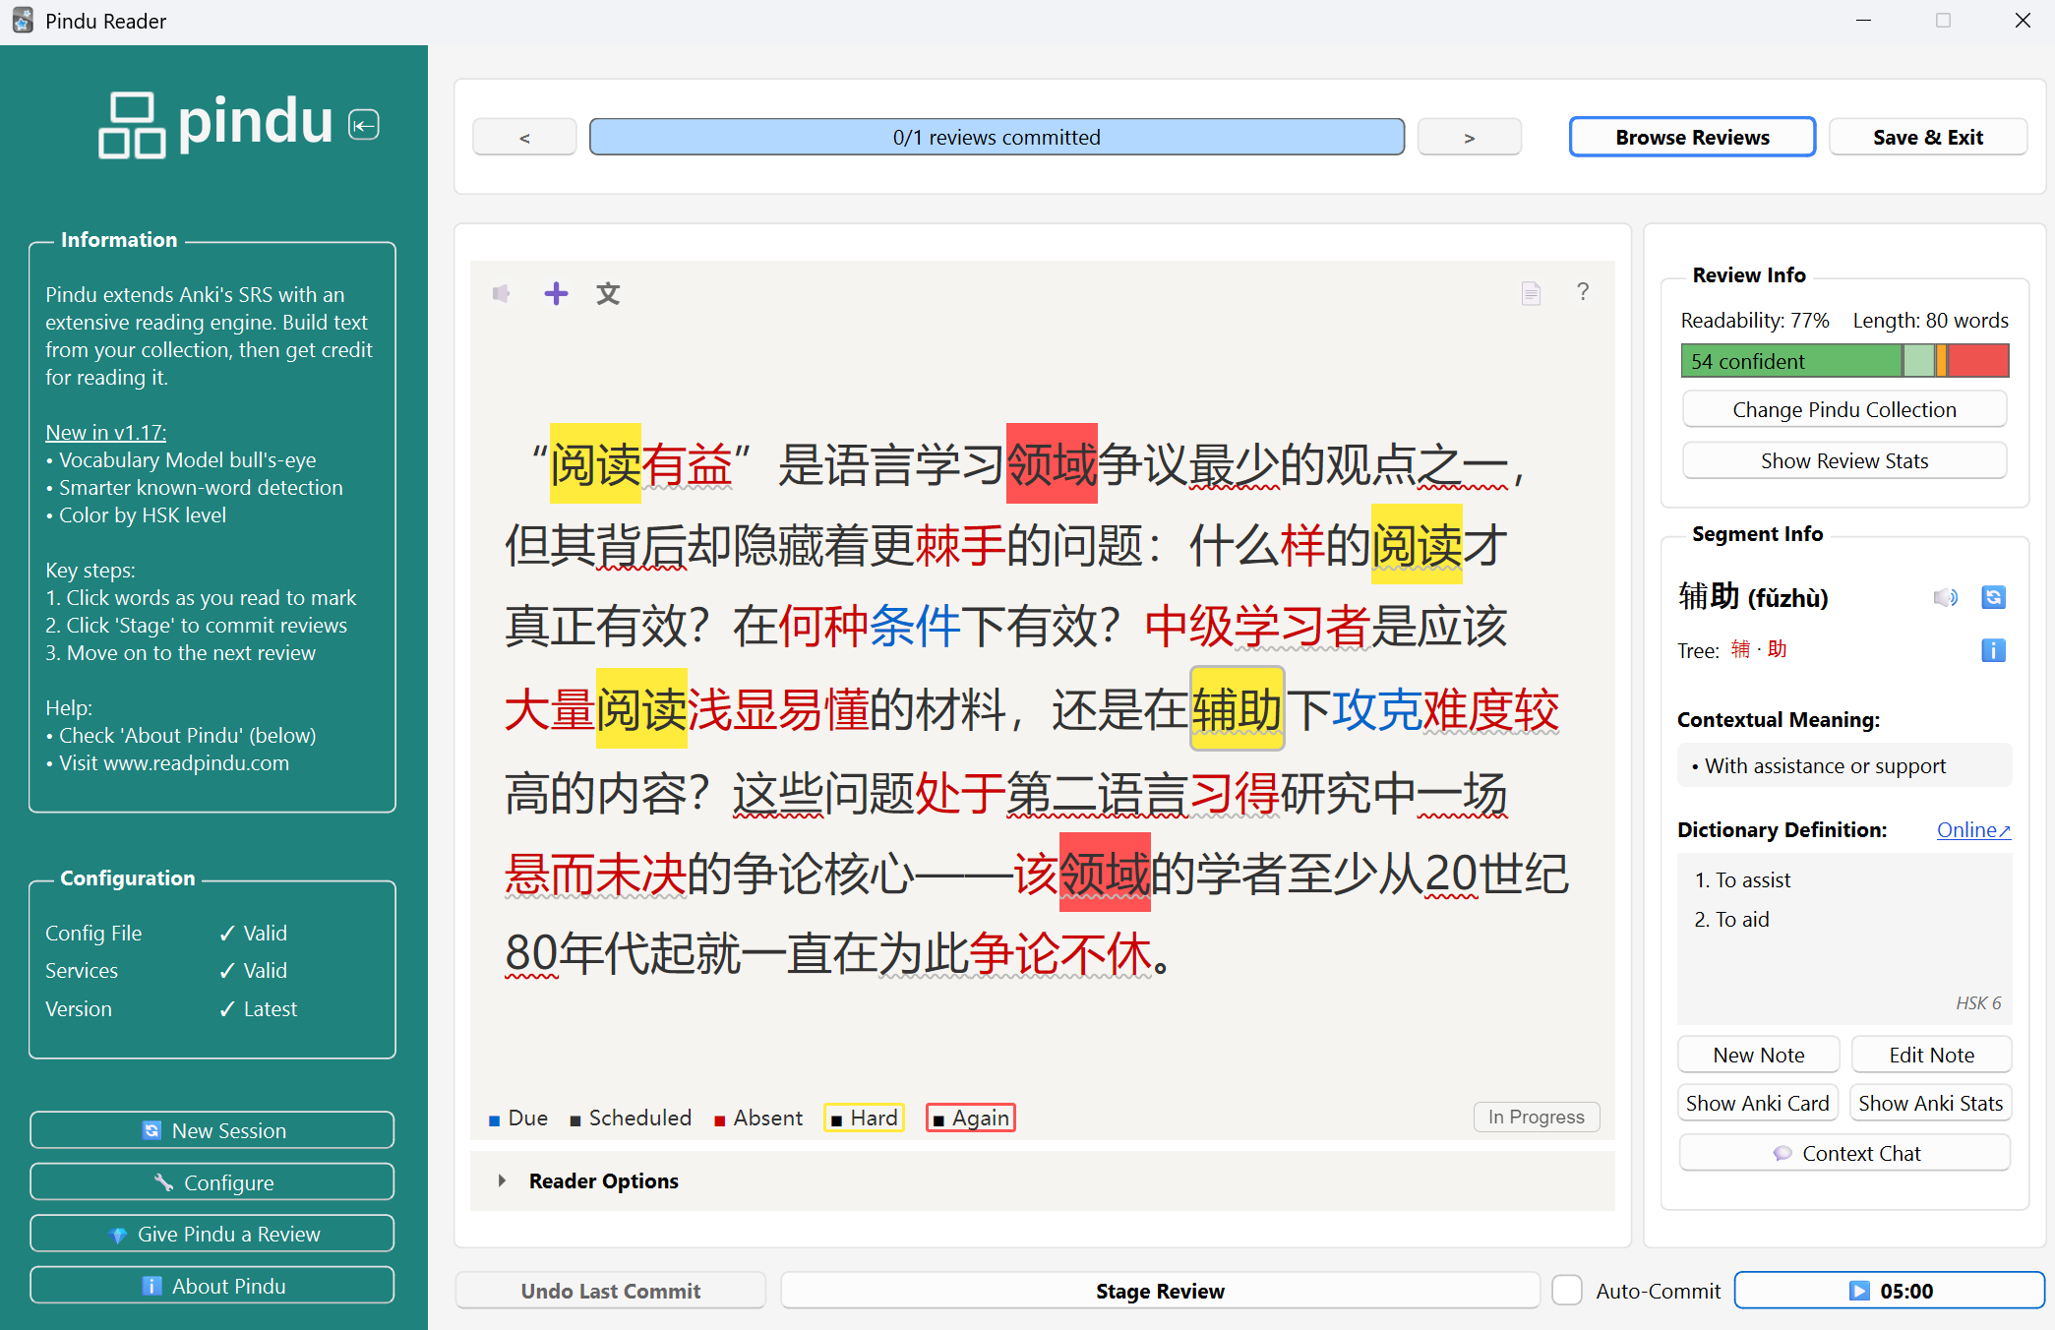Image resolution: width=2055 pixels, height=1330 pixels.
Task: Click Stage Review
Action: tap(1160, 1291)
